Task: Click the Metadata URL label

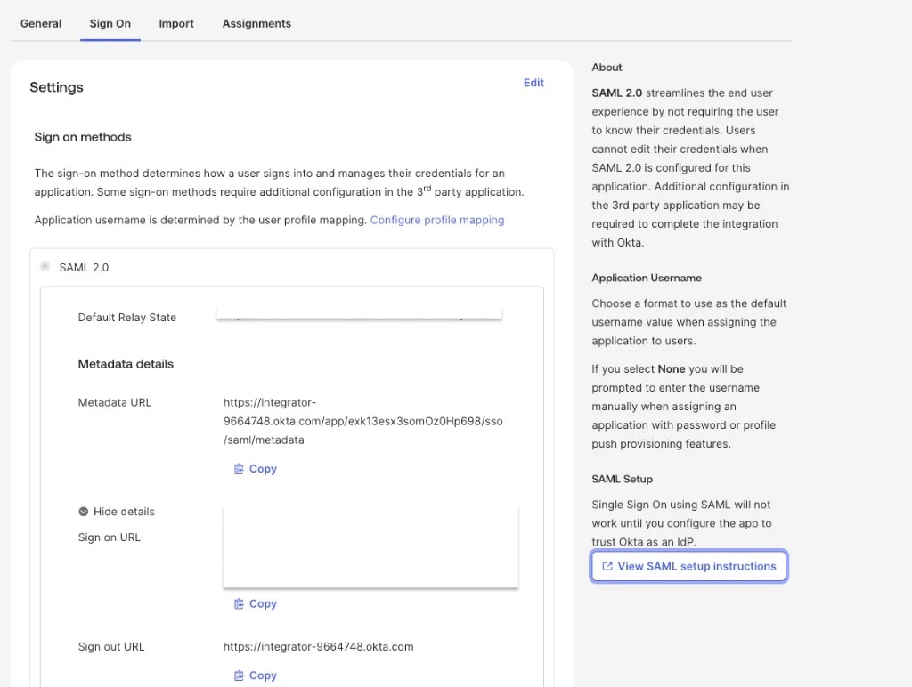Action: coord(115,402)
